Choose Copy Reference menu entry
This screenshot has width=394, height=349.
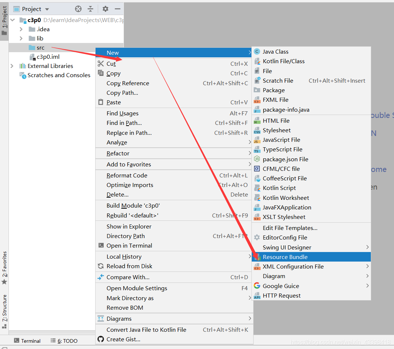173,83
